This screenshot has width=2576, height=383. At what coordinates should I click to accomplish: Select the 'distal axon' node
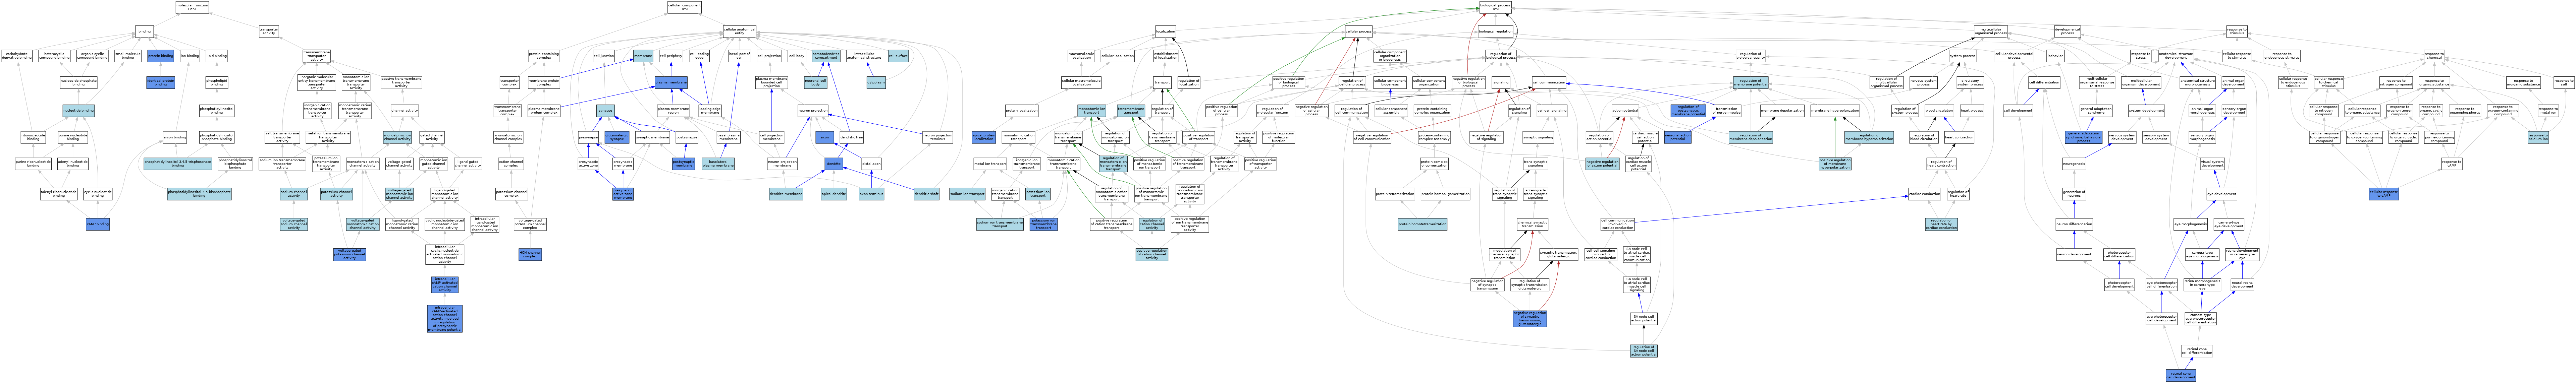871,164
